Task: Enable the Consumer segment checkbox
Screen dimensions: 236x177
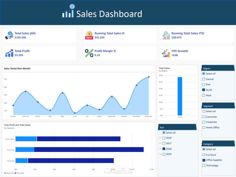Action: click(x=204, y=117)
